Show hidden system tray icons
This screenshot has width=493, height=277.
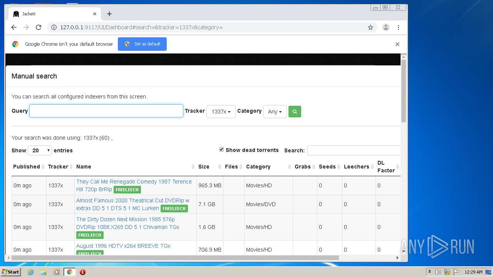click(429, 272)
